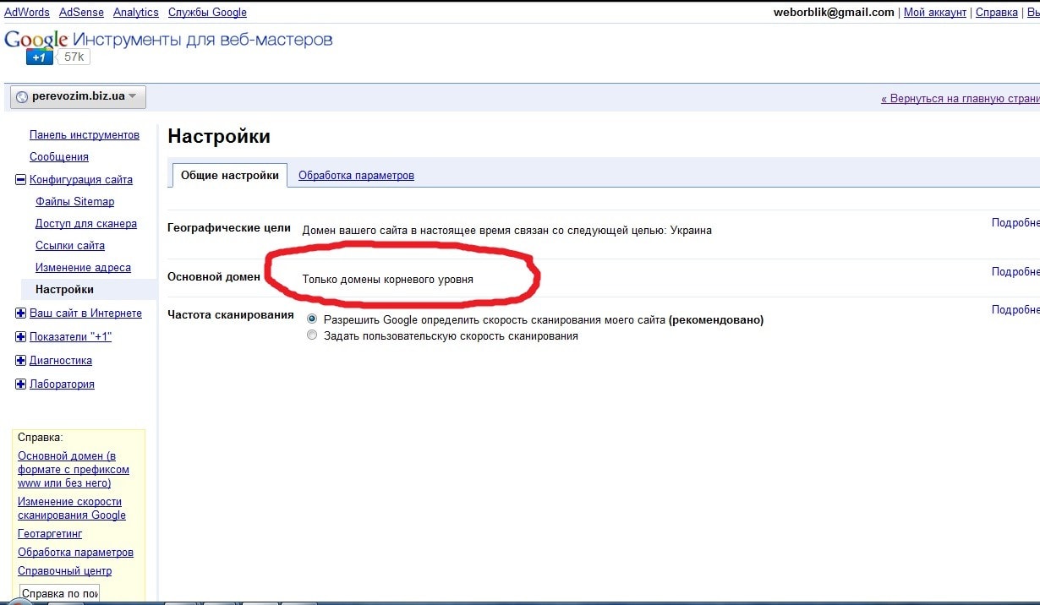Image resolution: width=1040 pixels, height=605 pixels.
Task: Open help link Основной домен в формате с префиксом
Action: point(74,470)
